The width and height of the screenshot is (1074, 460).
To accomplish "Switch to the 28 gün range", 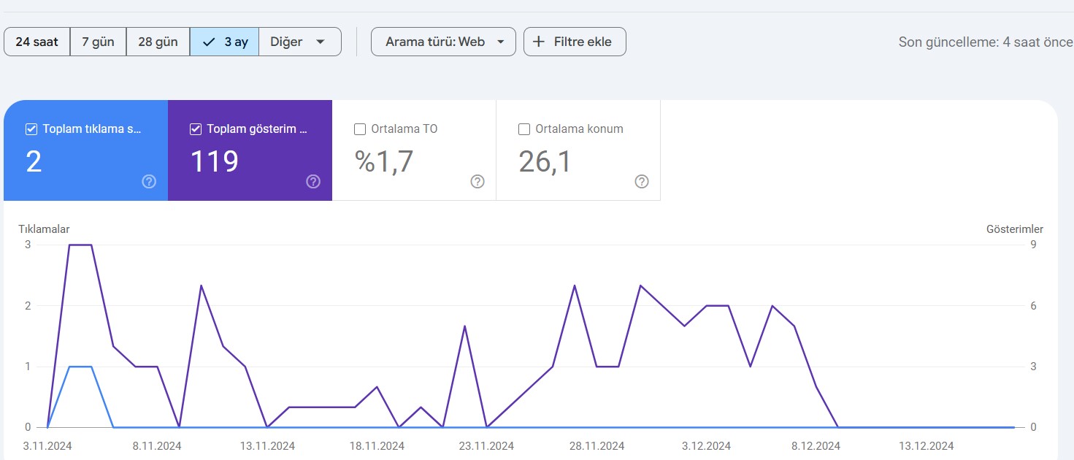I will coord(158,42).
